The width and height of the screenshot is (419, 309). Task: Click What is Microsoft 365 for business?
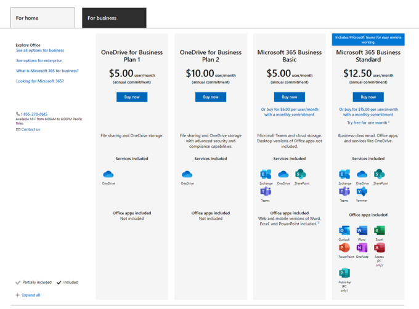[47, 71]
